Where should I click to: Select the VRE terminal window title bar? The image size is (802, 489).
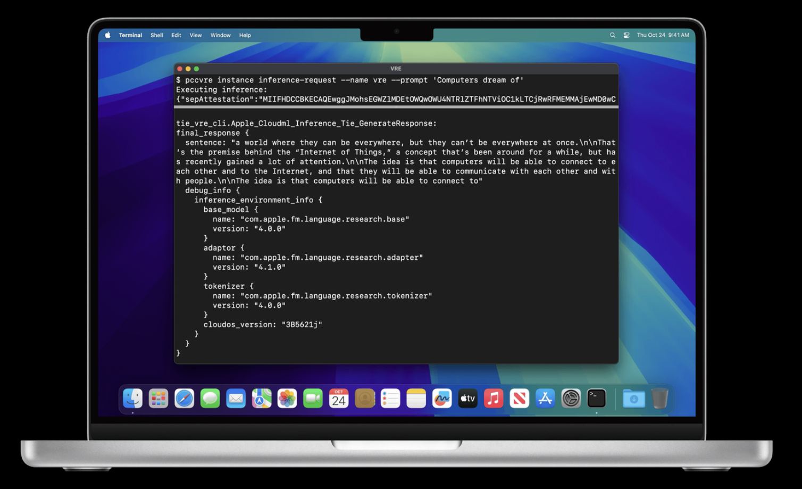[x=396, y=69]
